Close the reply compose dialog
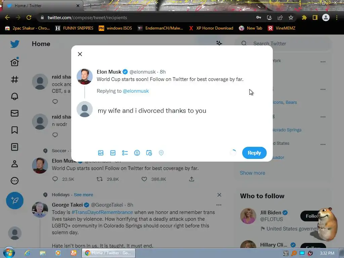Screen dimensions: 344x258 [x=80, y=54]
